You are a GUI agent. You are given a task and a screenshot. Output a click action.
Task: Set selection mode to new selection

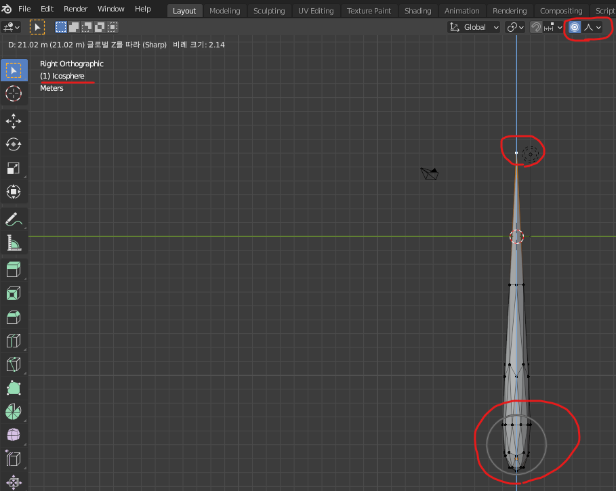coord(61,27)
